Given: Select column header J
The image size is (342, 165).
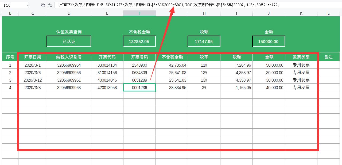Looking at the screenshot, I should [269, 13].
